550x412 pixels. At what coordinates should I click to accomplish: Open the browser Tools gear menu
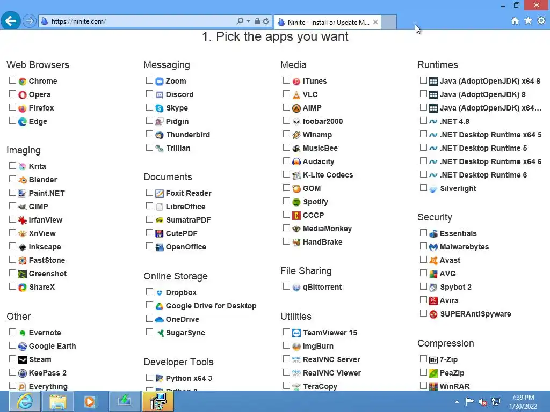pos(541,21)
